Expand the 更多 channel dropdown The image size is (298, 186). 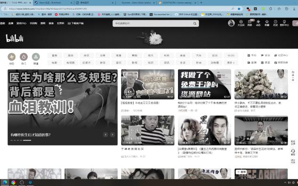coord(231,62)
